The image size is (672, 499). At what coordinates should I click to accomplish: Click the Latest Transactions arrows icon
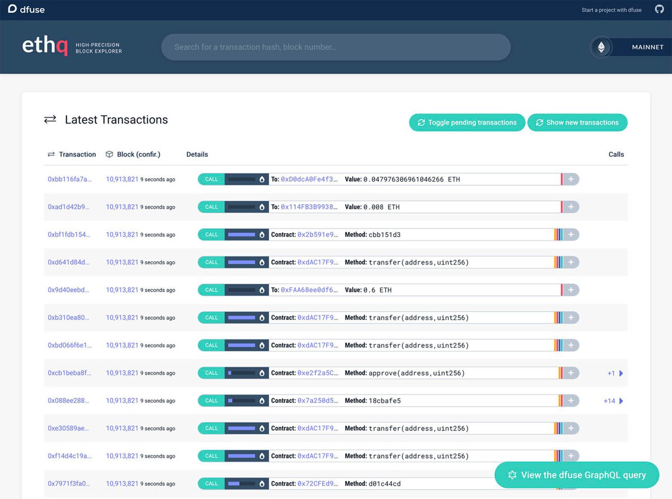(50, 120)
